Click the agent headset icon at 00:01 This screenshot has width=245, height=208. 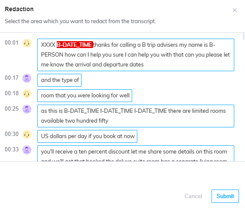(x=27, y=43)
